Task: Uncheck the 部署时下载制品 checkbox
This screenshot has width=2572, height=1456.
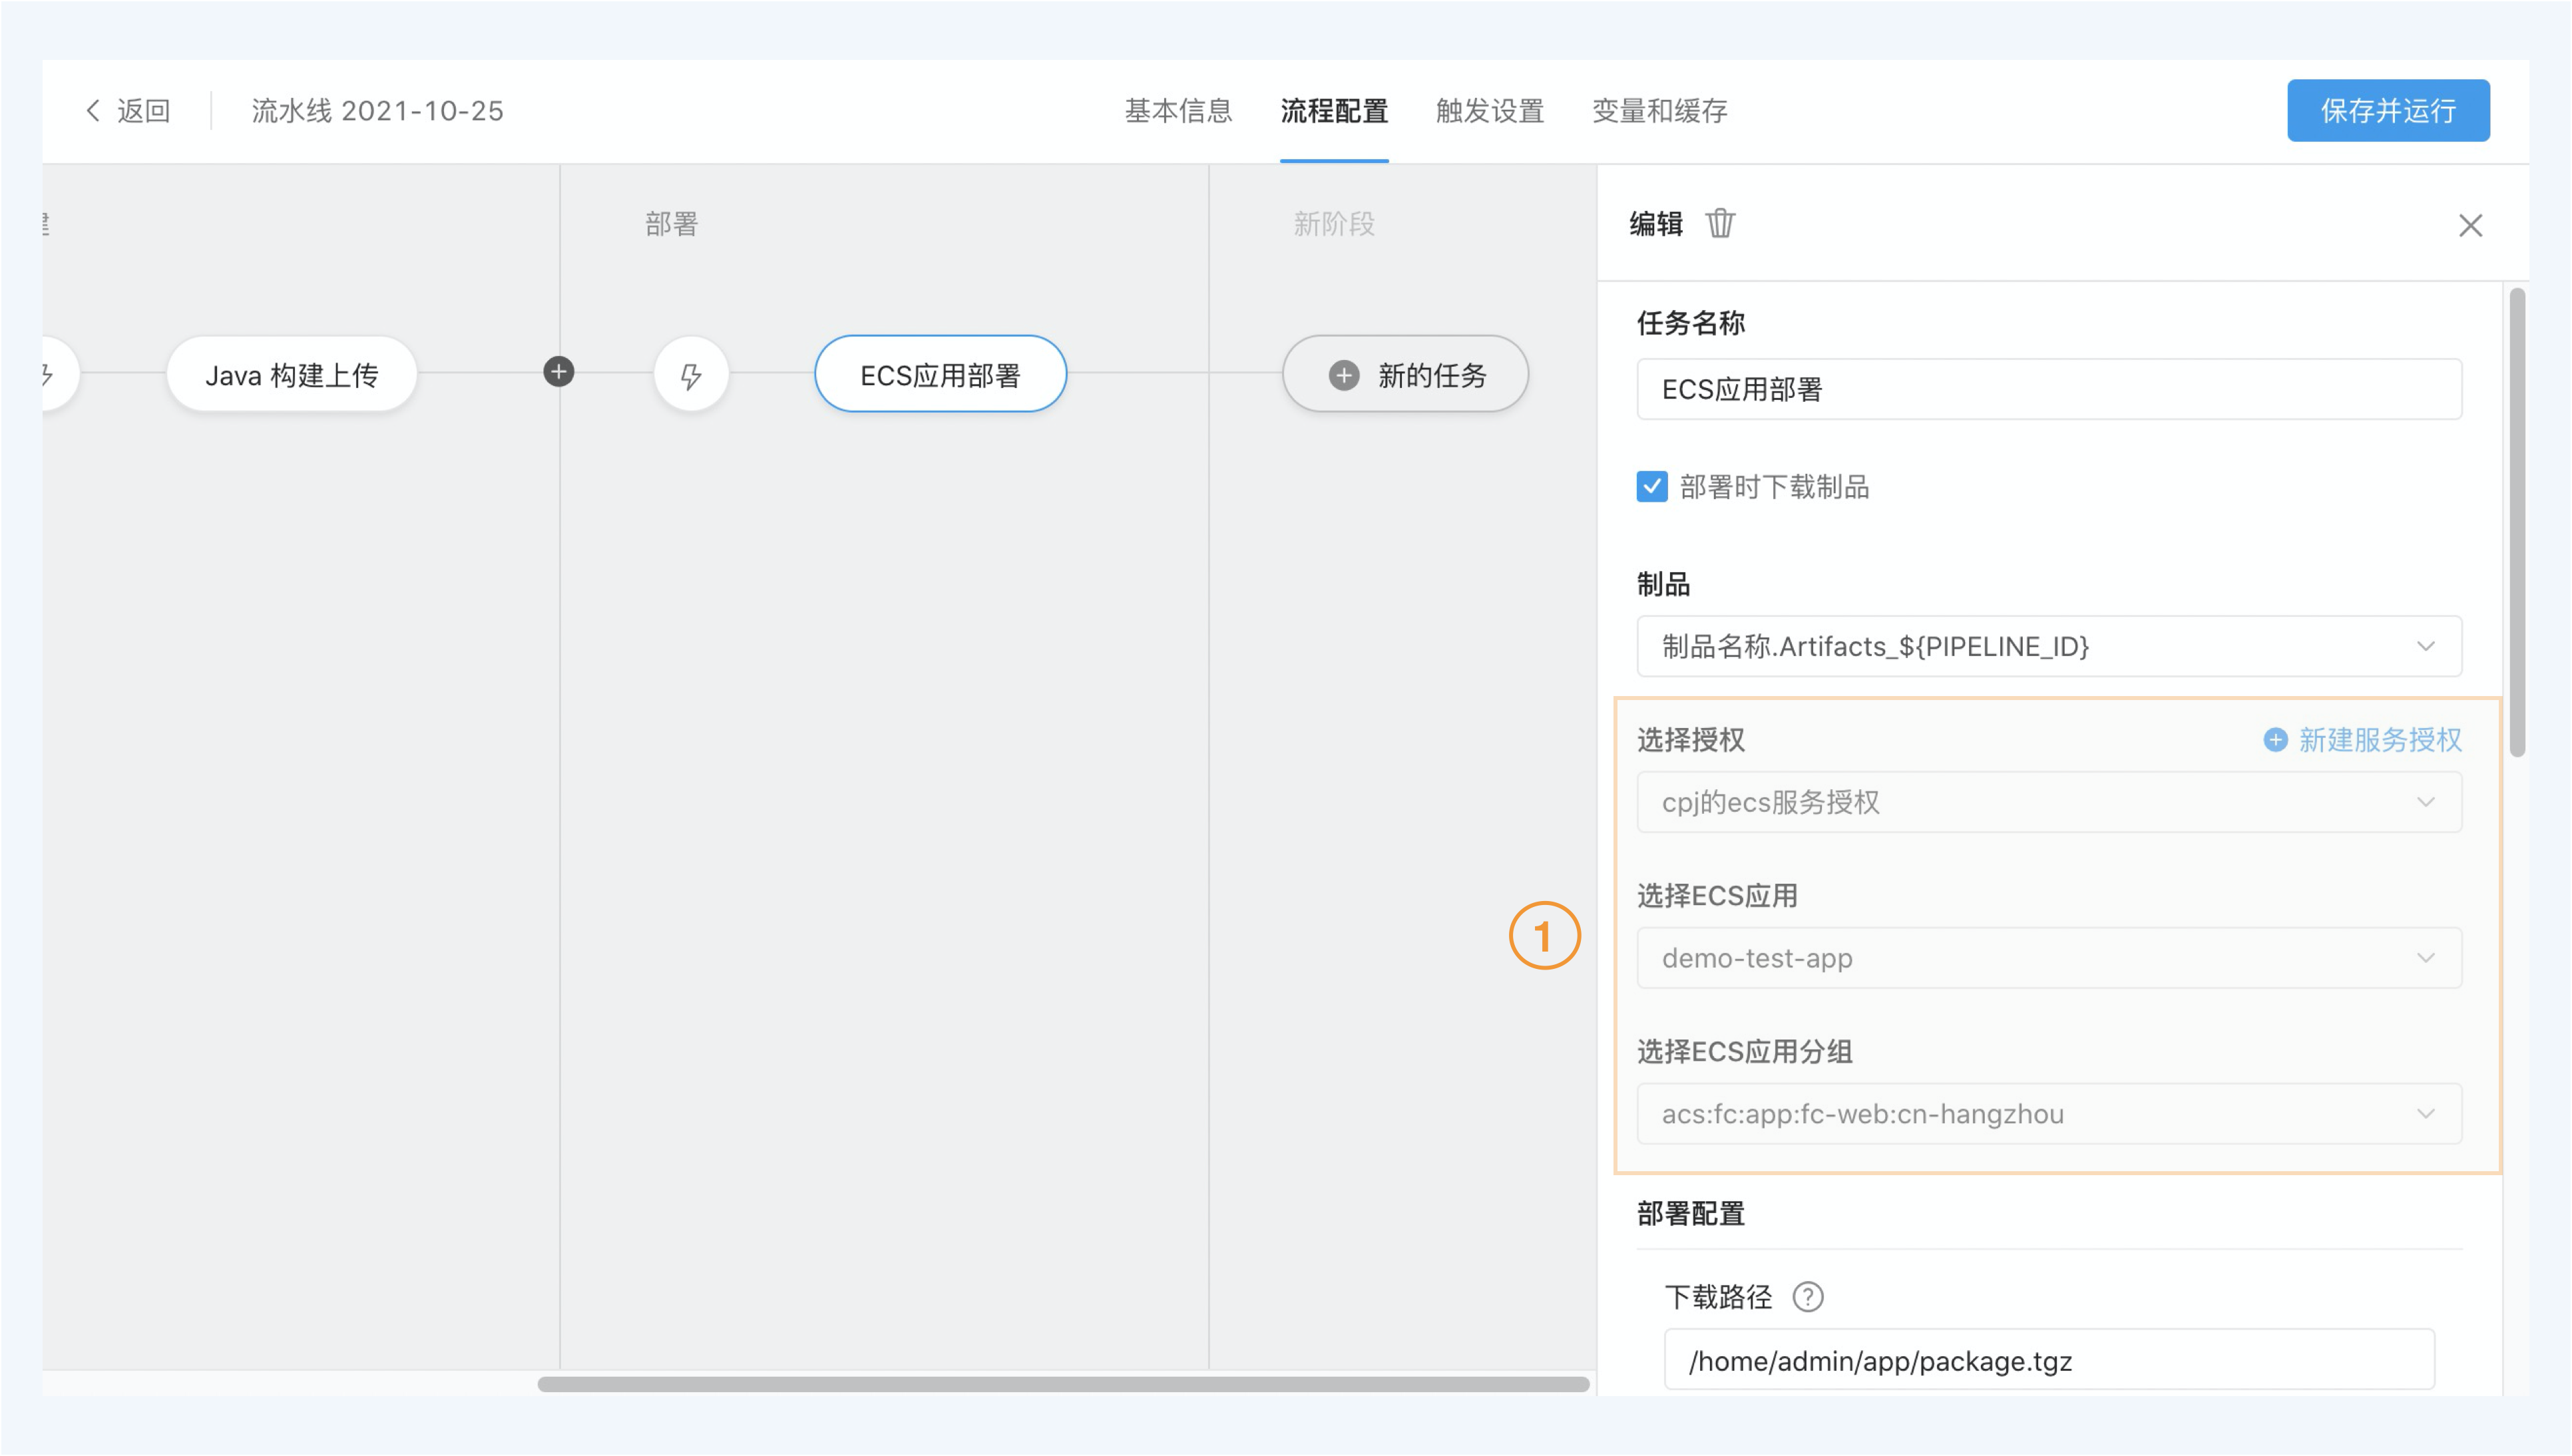Action: tap(1652, 487)
